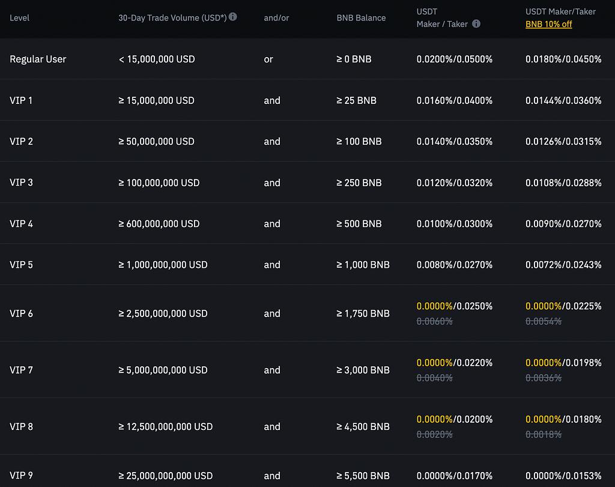This screenshot has width=615, height=487.
Task: Select the VIP 1 level label
Action: pos(21,100)
